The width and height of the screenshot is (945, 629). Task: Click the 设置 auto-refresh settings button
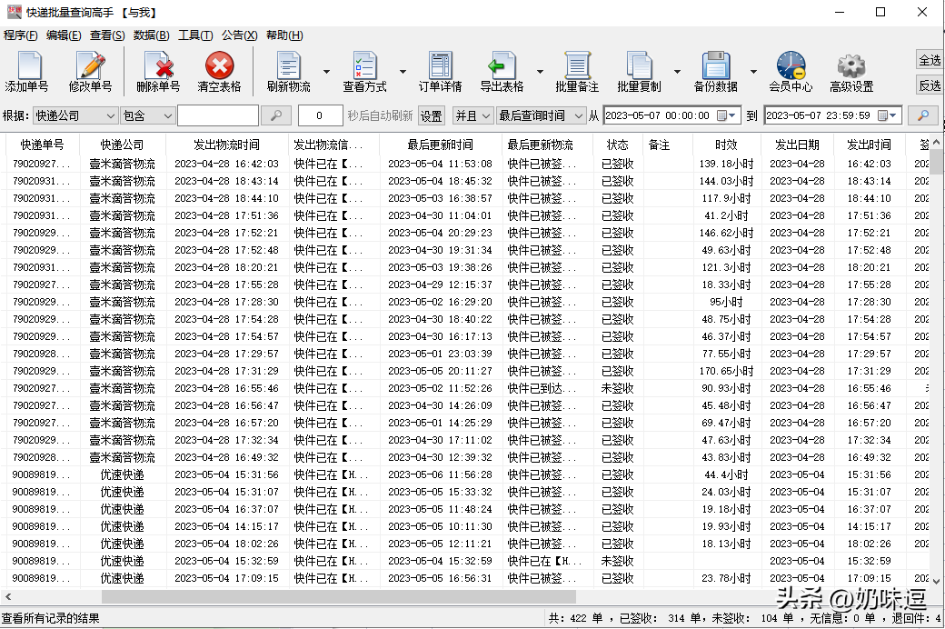(431, 116)
